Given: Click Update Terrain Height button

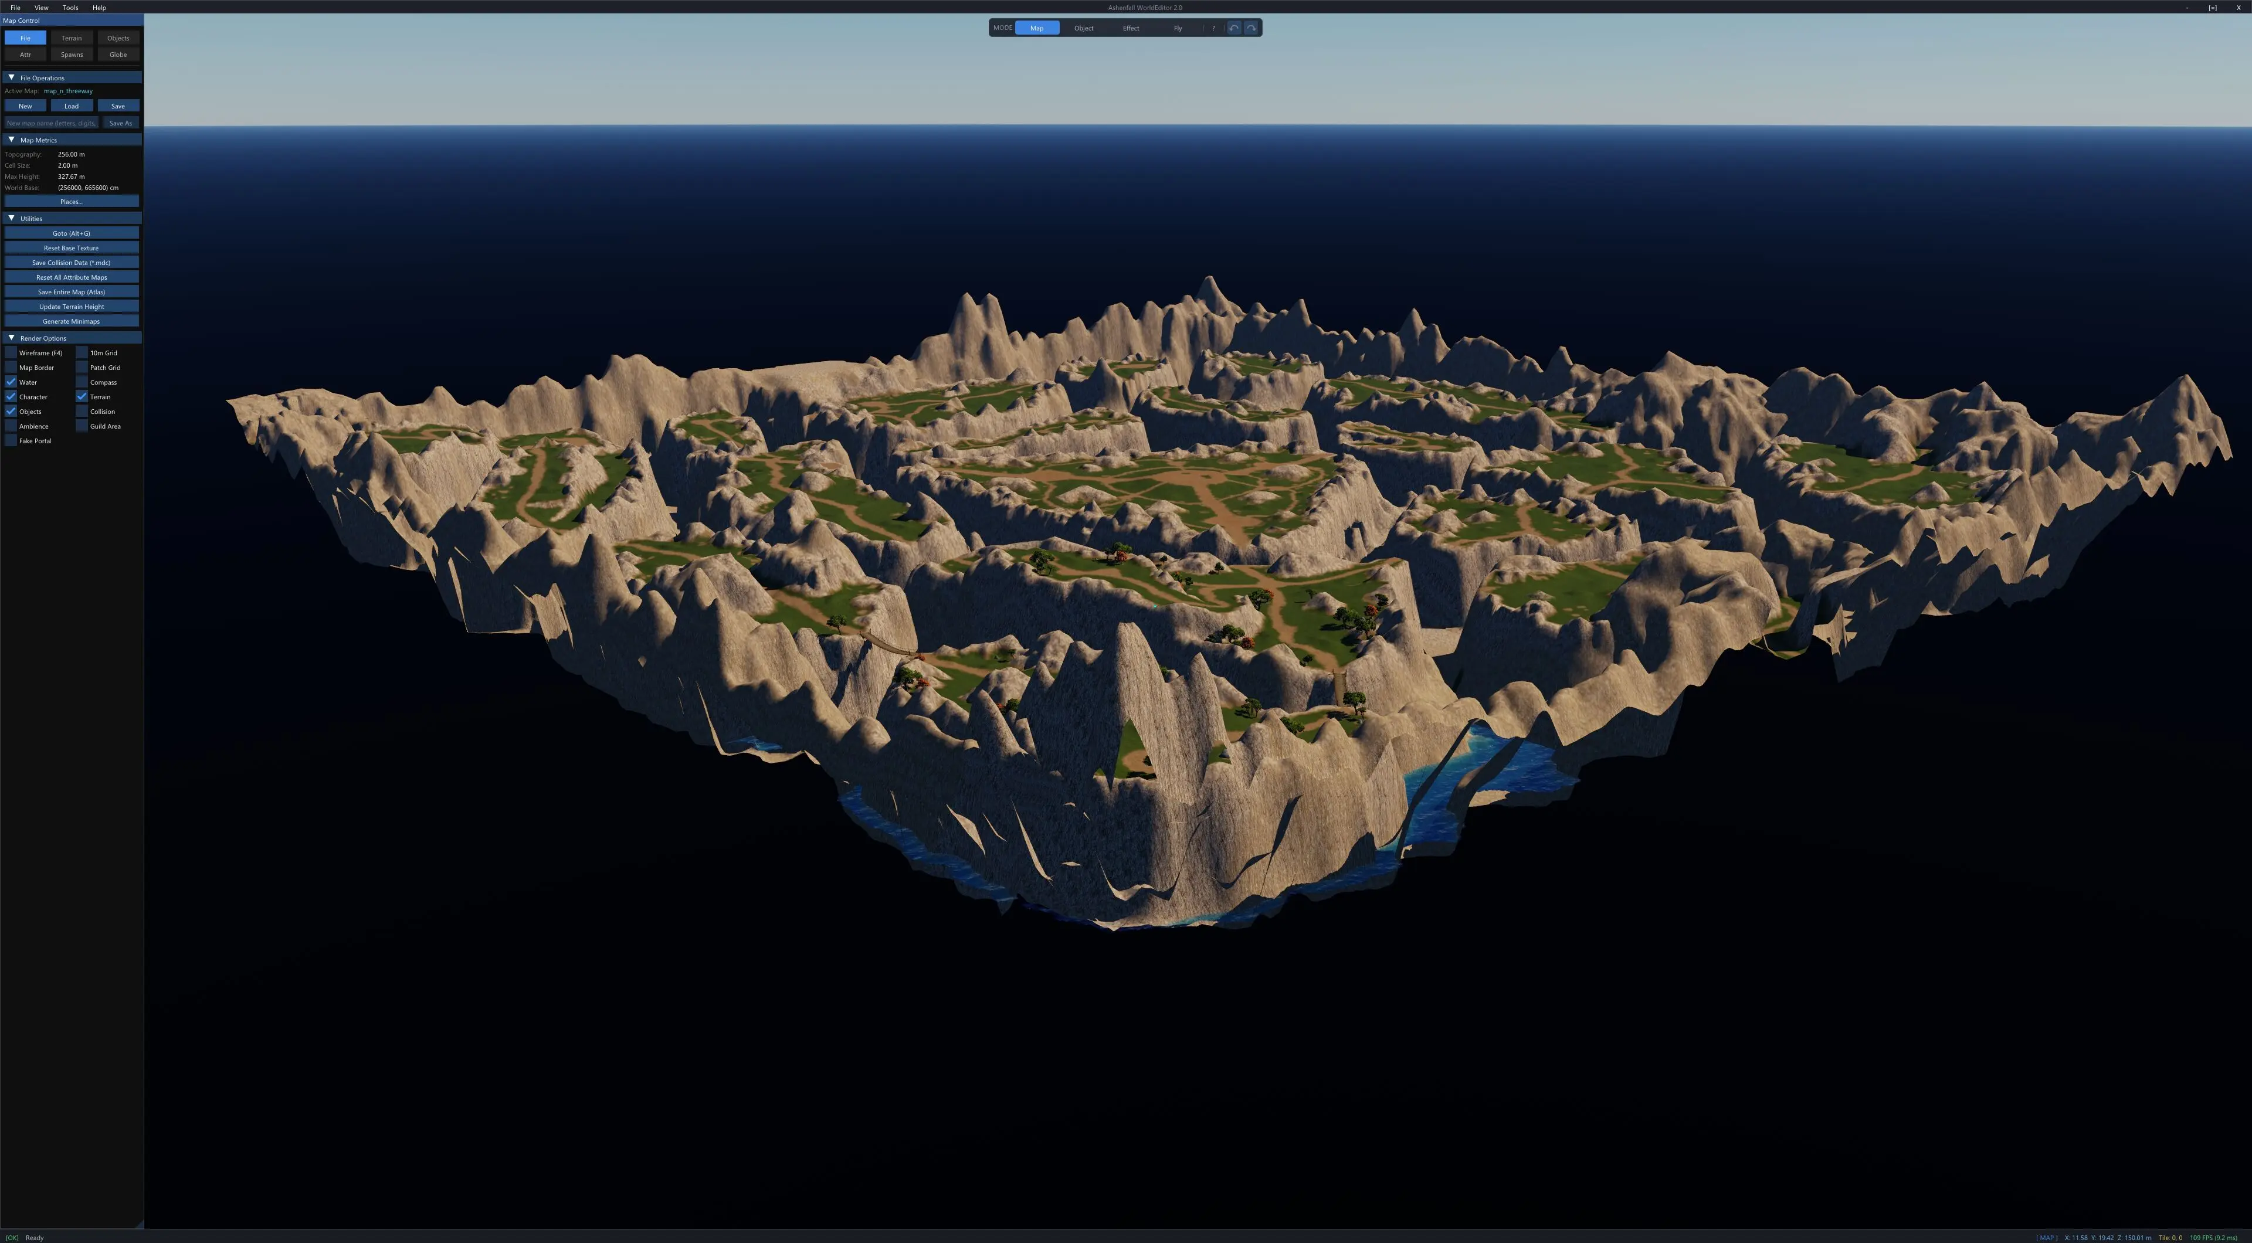Looking at the screenshot, I should [72, 307].
